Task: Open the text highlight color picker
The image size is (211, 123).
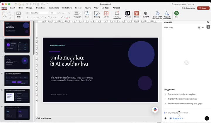Action: pyautogui.click(x=62, y=17)
